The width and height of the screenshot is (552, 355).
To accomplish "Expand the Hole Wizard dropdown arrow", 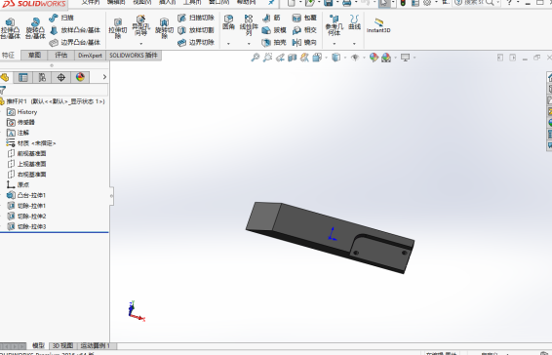I will (140, 44).
